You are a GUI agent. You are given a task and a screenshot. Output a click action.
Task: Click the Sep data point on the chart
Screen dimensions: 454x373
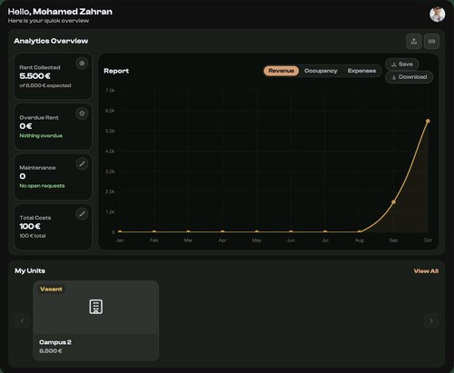[x=393, y=201]
